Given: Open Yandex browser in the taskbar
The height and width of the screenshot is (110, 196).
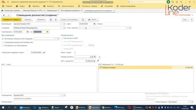Looking at the screenshot, I should coord(72,107).
